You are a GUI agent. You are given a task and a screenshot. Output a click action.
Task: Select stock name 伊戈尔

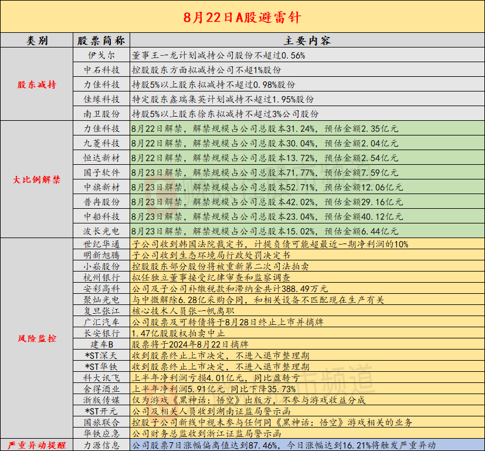[101, 55]
